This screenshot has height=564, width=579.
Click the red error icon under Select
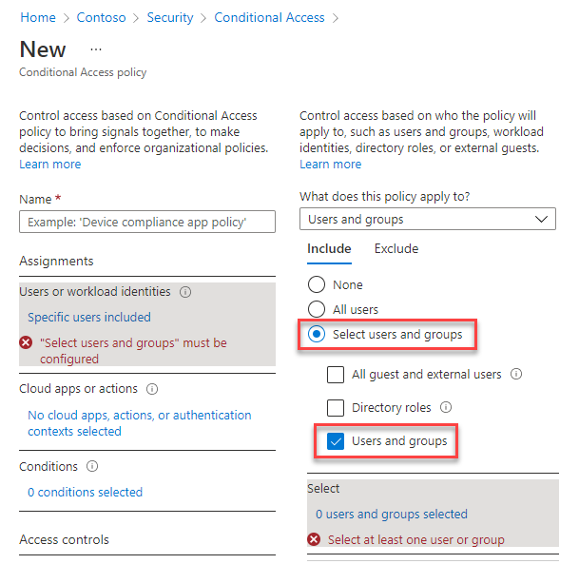[314, 539]
